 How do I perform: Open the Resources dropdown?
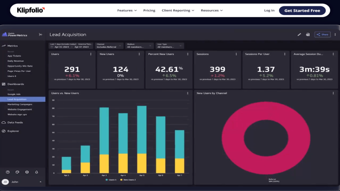(212, 10)
